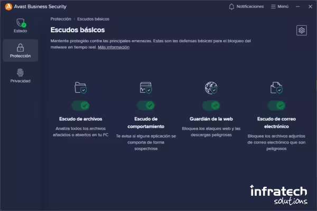Toggle the Guardián de la web switch
Image resolution: width=317 pixels, height=211 pixels.
[211, 105]
